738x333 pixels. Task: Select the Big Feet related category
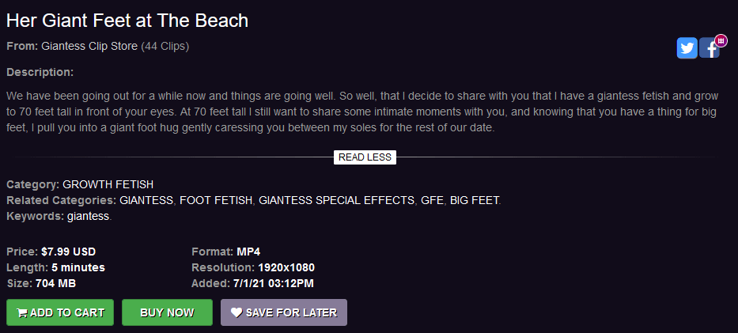[475, 200]
